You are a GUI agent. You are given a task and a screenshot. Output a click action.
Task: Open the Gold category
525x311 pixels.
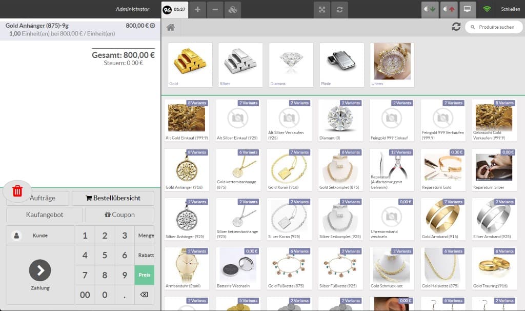point(190,65)
